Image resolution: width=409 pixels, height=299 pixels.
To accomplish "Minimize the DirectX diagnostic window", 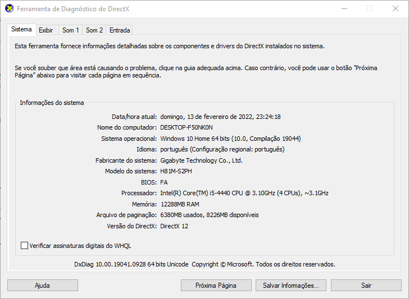I will pos(343,9).
